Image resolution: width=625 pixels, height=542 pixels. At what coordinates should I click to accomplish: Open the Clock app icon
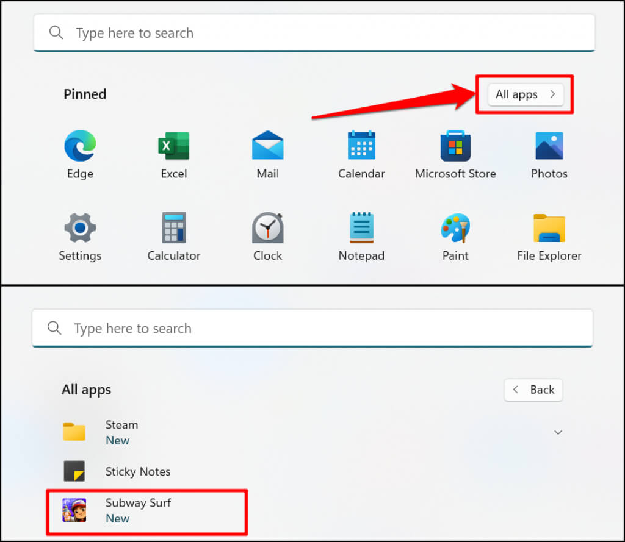coord(267,228)
